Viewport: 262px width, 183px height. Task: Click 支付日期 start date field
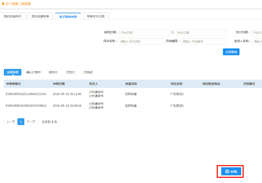point(256,33)
